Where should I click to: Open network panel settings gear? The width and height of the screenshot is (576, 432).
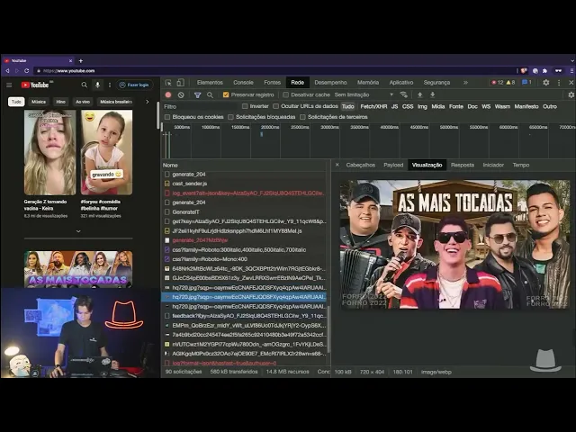[571, 94]
